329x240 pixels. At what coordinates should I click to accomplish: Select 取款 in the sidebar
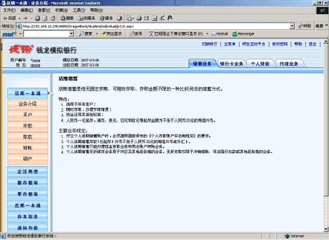28,137
